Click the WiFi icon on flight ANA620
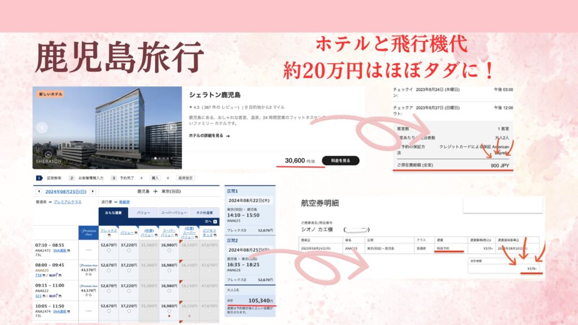This screenshot has width=578, height=325. click(x=52, y=275)
